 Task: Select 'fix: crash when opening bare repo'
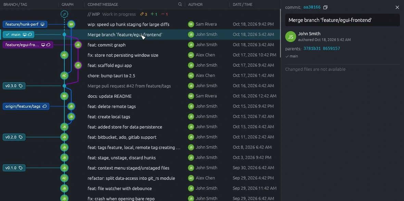[x=140, y=197]
